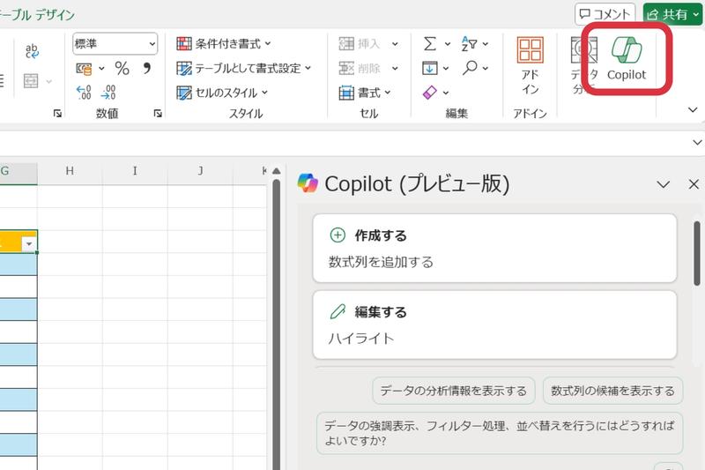The image size is (705, 470).
Task: Close the Copilot pane
Action: pos(694,184)
